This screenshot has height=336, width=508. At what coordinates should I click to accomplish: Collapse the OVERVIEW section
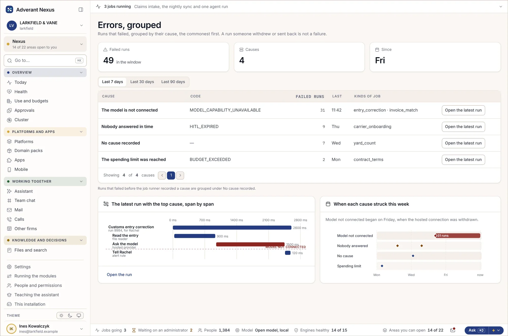(45, 73)
